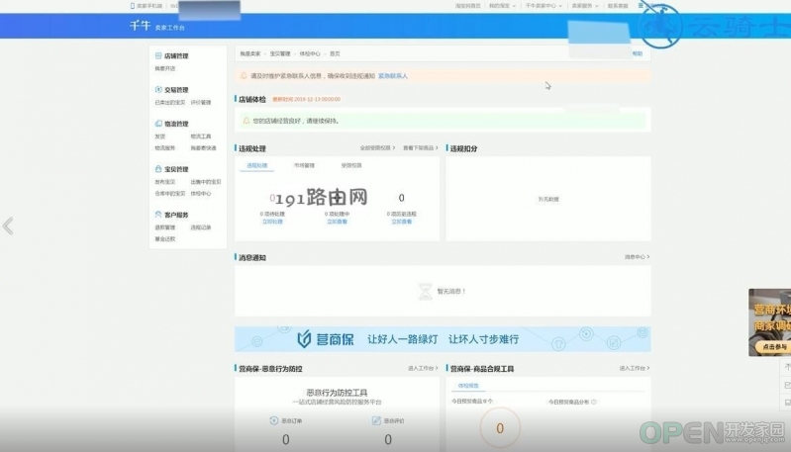
Task: Click the 店铺管理 sidebar section icon
Action: [x=158, y=56]
